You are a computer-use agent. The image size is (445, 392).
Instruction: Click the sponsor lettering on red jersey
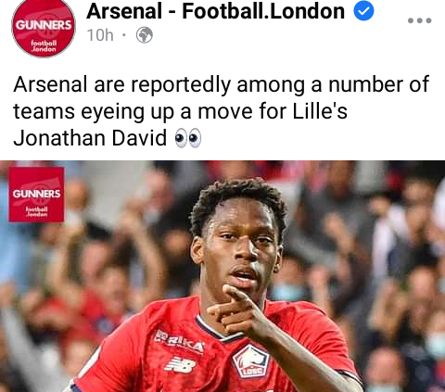point(179,342)
